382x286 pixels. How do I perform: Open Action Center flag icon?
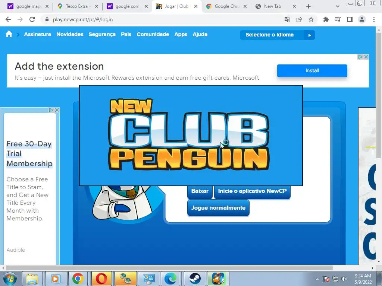tap(326, 279)
